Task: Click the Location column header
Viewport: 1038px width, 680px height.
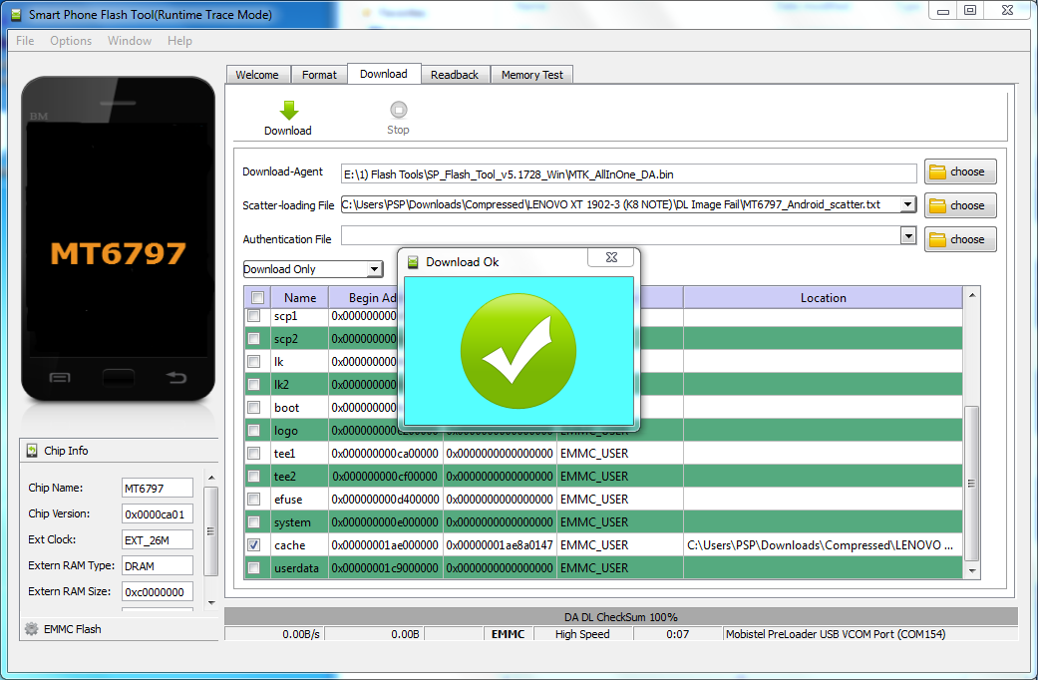Action: 823,298
